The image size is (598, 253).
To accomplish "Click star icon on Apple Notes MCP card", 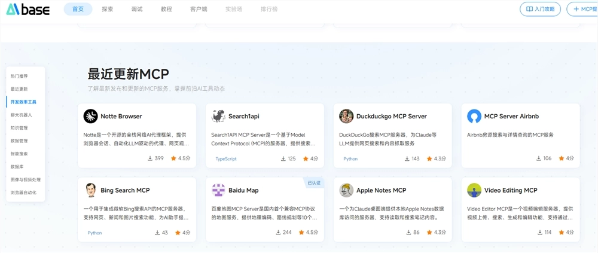I will 429,233.
